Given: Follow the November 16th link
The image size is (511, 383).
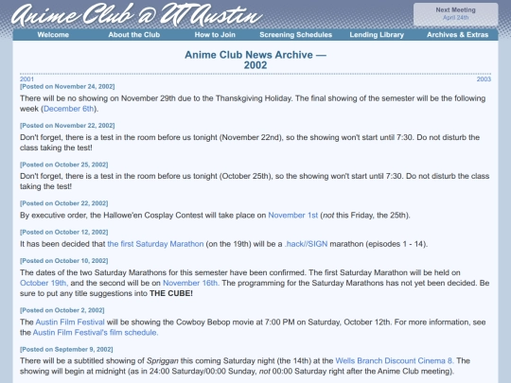Looking at the screenshot, I should [x=190, y=283].
